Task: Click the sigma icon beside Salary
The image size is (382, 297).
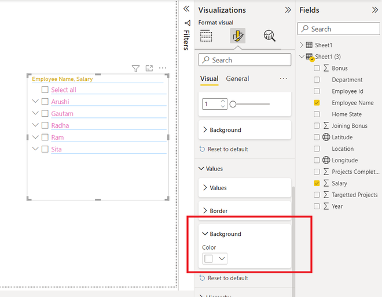Action: (x=326, y=183)
